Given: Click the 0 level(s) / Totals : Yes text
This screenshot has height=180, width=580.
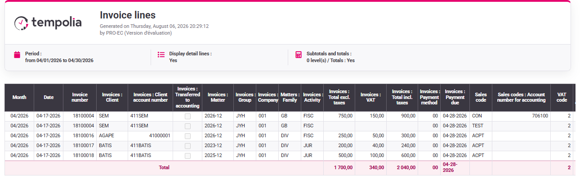Looking at the screenshot, I should pyautogui.click(x=330, y=60).
